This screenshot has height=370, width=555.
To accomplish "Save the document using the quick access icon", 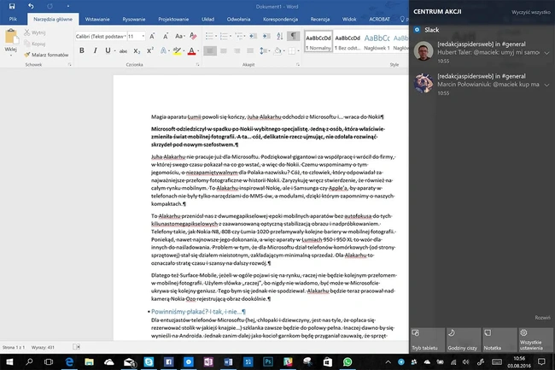I will coord(12,6).
